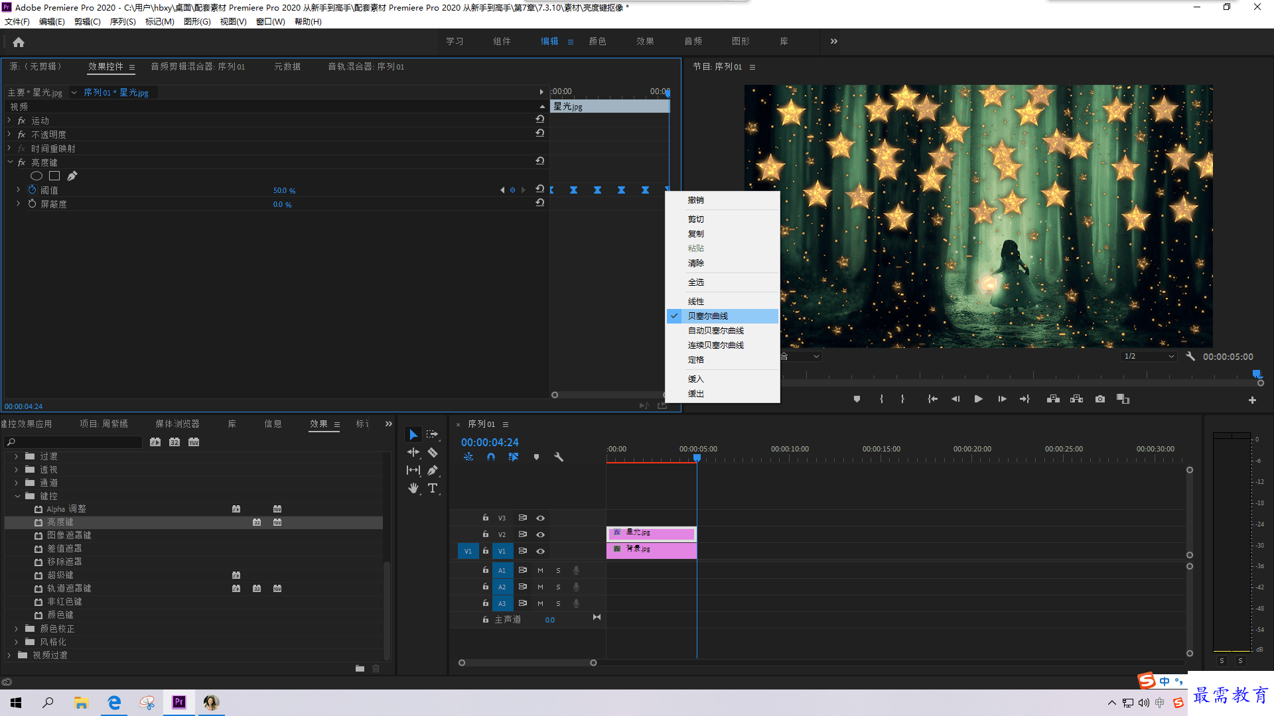Open timeline display settings wrench
The image size is (1274, 716).
coord(559,457)
